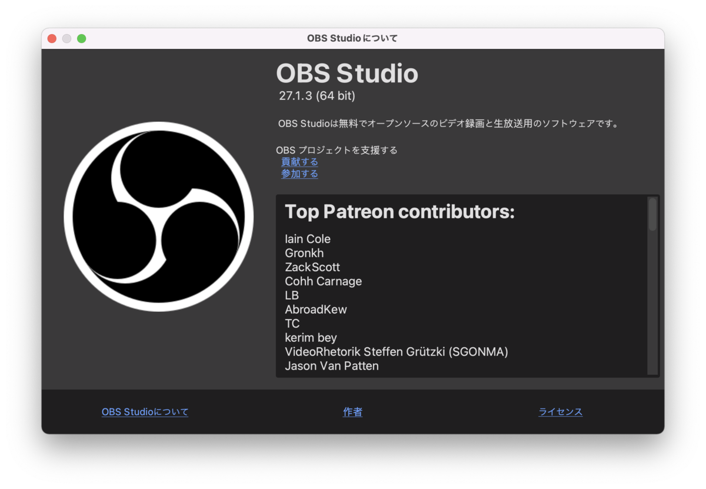Click the OBS Studio description sentence
The image size is (706, 489).
448,124
